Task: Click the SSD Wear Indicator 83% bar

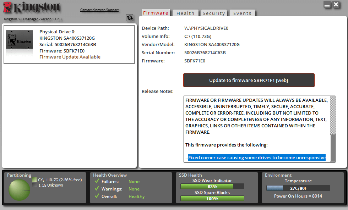Action: tap(212, 186)
